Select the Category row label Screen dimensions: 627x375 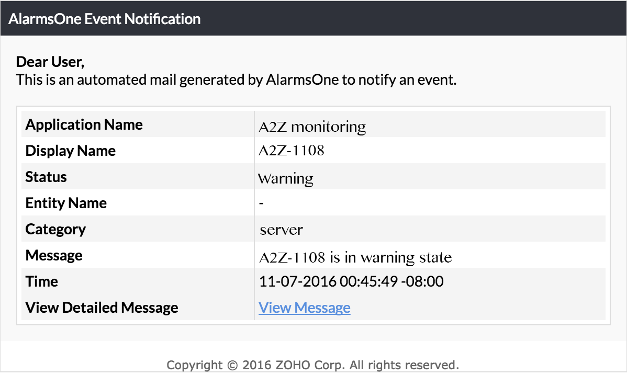(x=55, y=230)
